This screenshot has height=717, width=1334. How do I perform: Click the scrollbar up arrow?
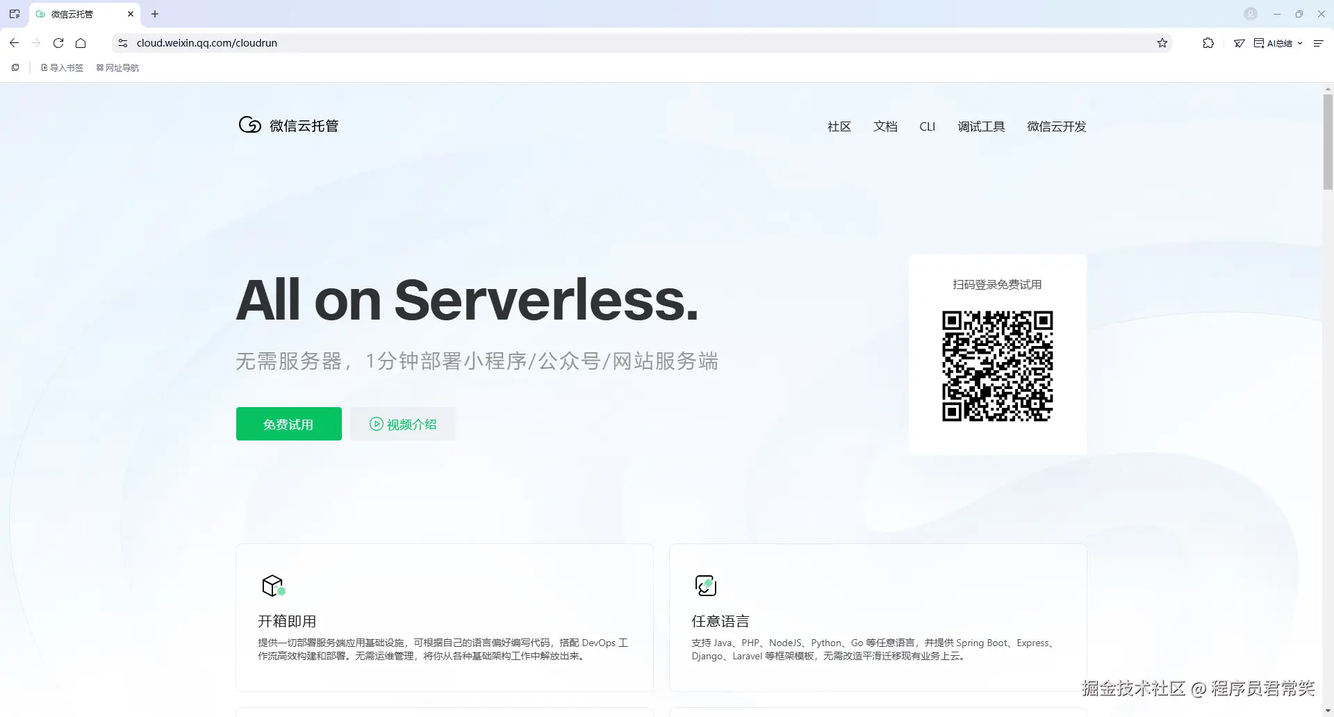1328,89
